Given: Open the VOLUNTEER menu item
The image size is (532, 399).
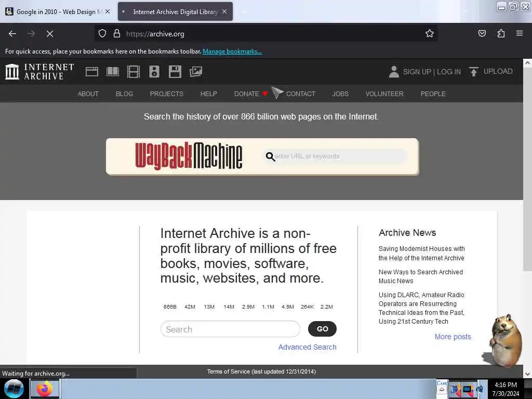Looking at the screenshot, I should coord(384,94).
